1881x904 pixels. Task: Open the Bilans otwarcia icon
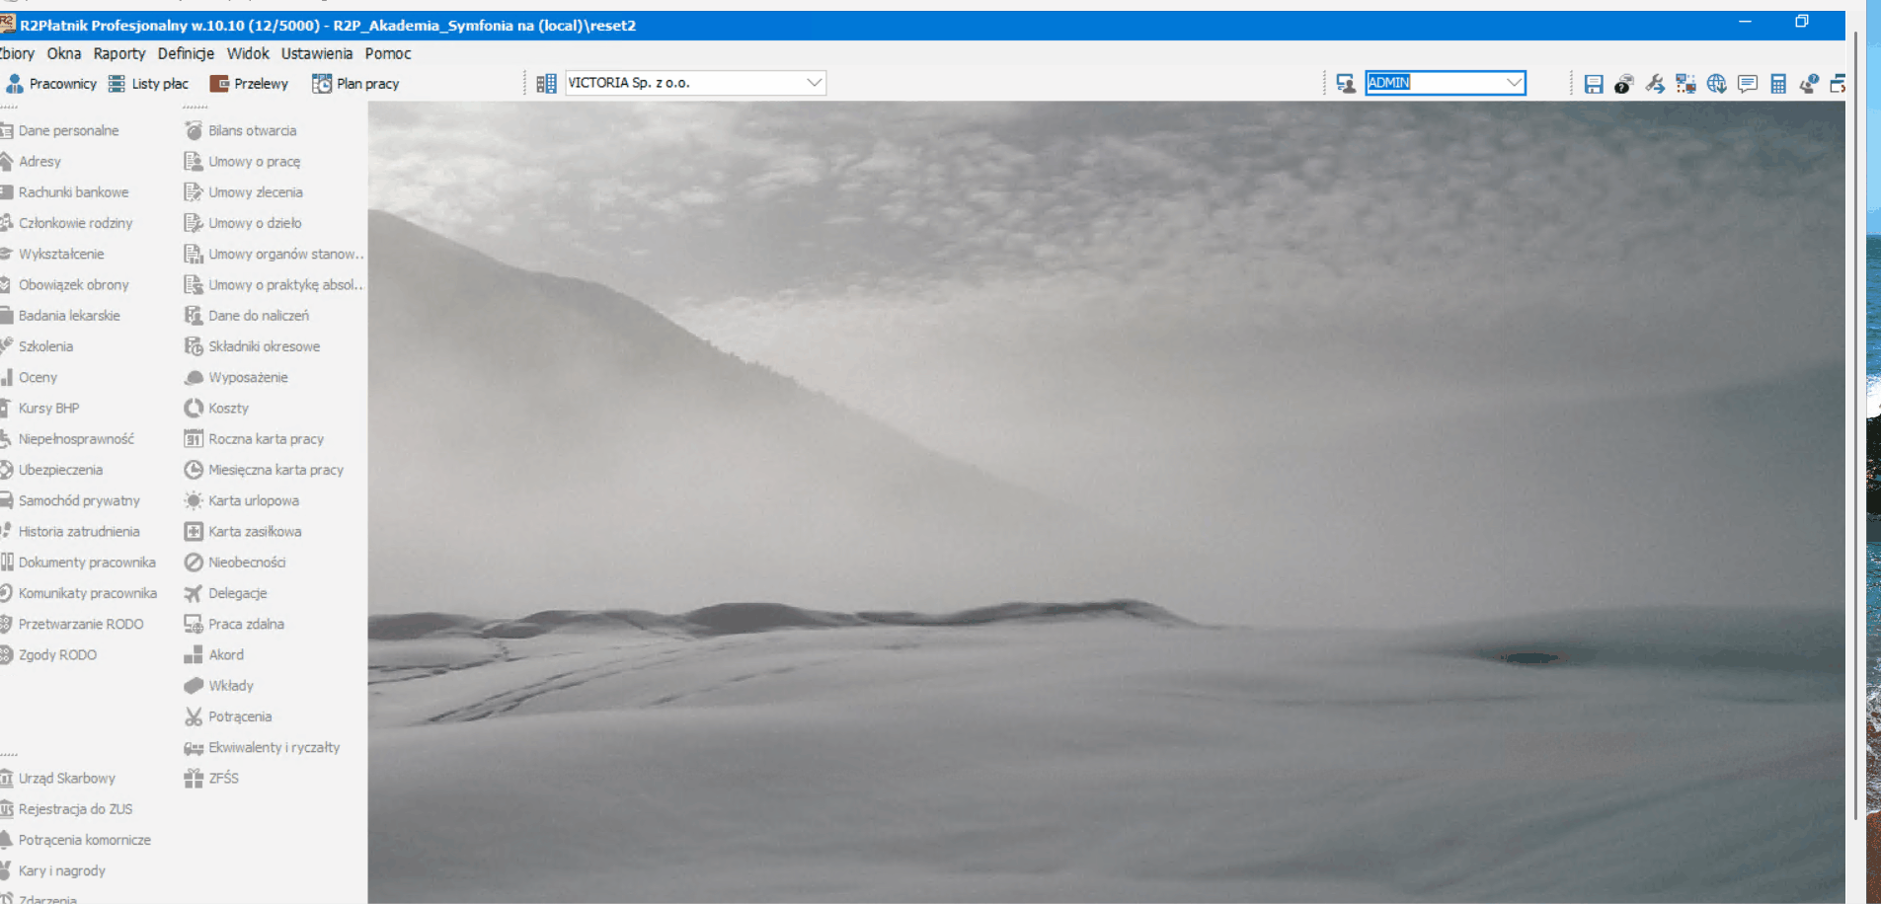(x=194, y=130)
